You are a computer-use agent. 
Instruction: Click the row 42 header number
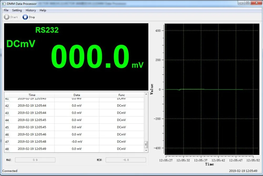point(7,106)
